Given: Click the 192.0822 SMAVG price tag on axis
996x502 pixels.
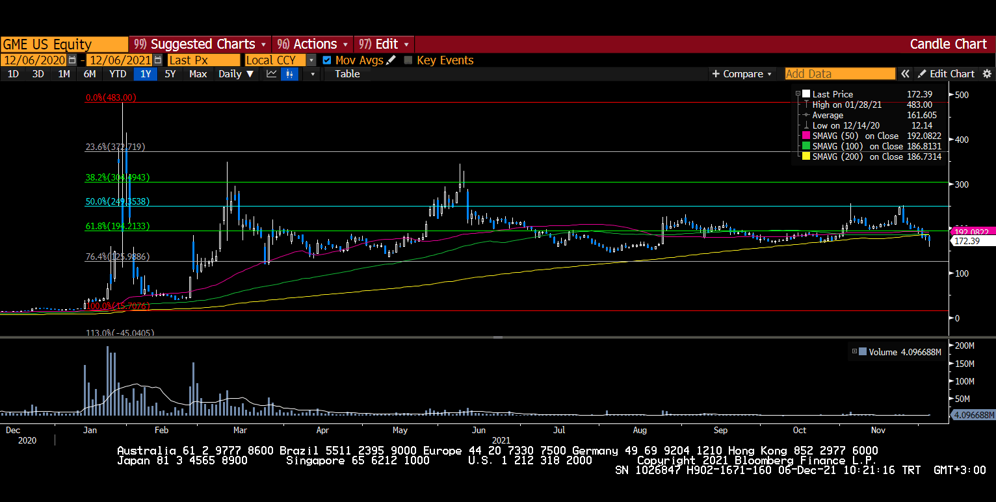Looking at the screenshot, I should [972, 232].
